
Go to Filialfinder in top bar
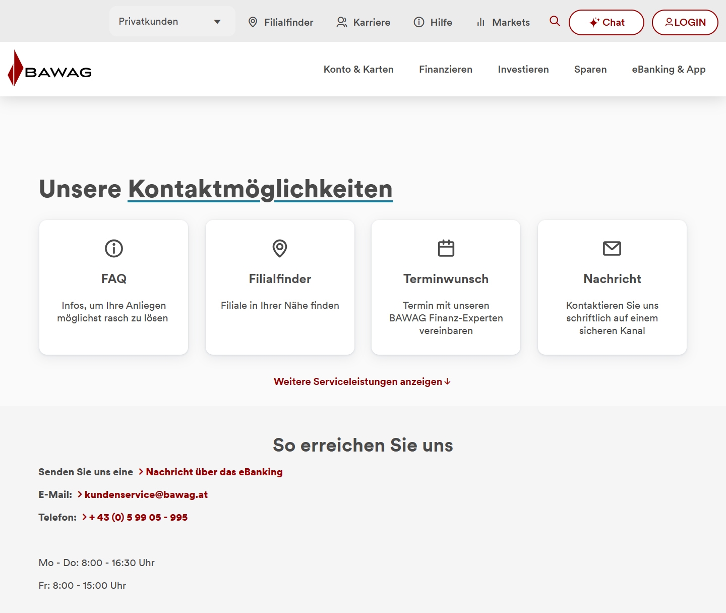[x=281, y=22]
